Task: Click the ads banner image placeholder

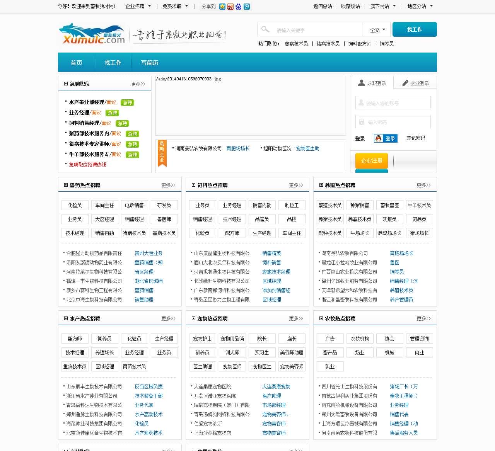Action: pos(251,106)
